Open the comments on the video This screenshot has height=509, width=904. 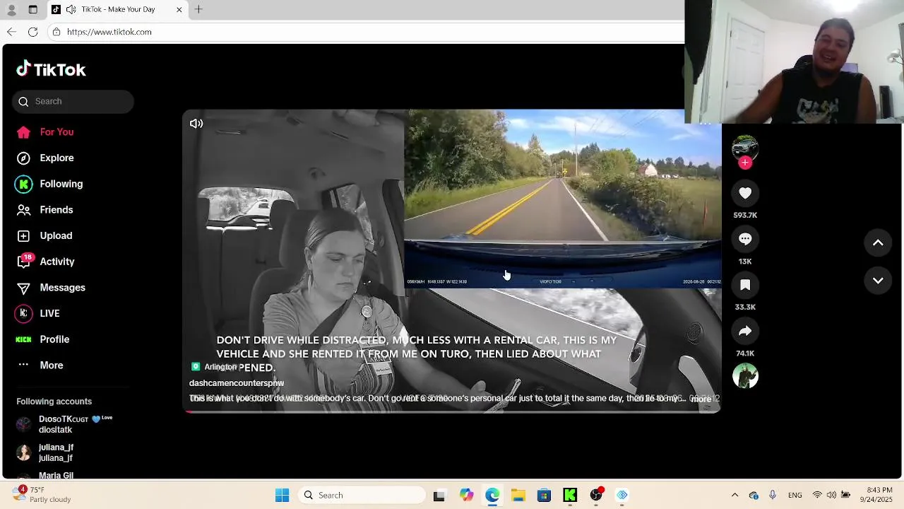coord(745,239)
